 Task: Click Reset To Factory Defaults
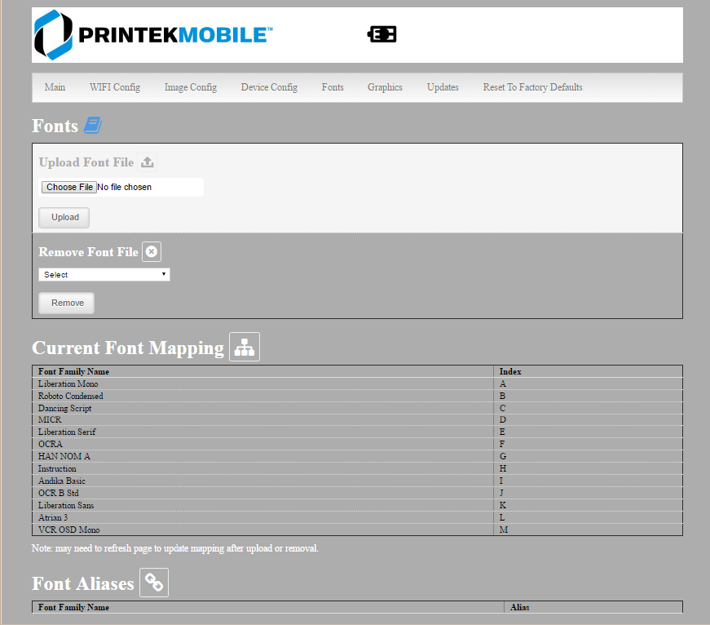[x=533, y=87]
